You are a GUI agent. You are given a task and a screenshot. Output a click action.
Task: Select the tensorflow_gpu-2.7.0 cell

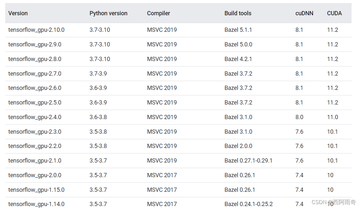pyautogui.click(x=35, y=74)
